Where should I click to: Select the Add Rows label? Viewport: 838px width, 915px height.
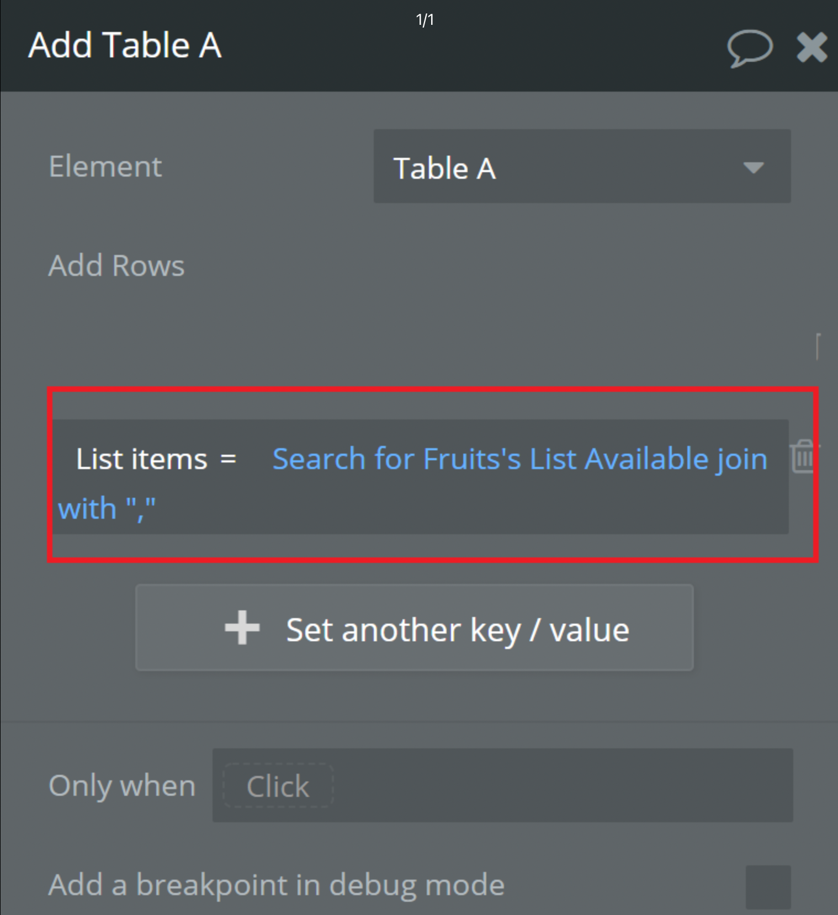(x=116, y=265)
